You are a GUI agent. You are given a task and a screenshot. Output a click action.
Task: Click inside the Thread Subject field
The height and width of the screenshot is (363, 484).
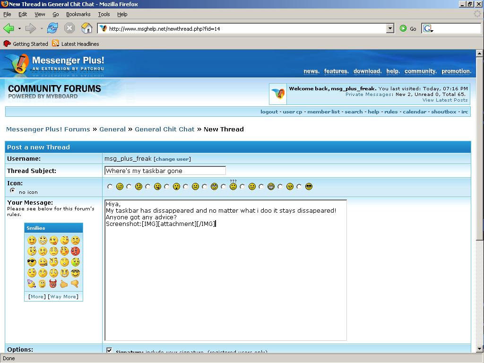tap(164, 171)
